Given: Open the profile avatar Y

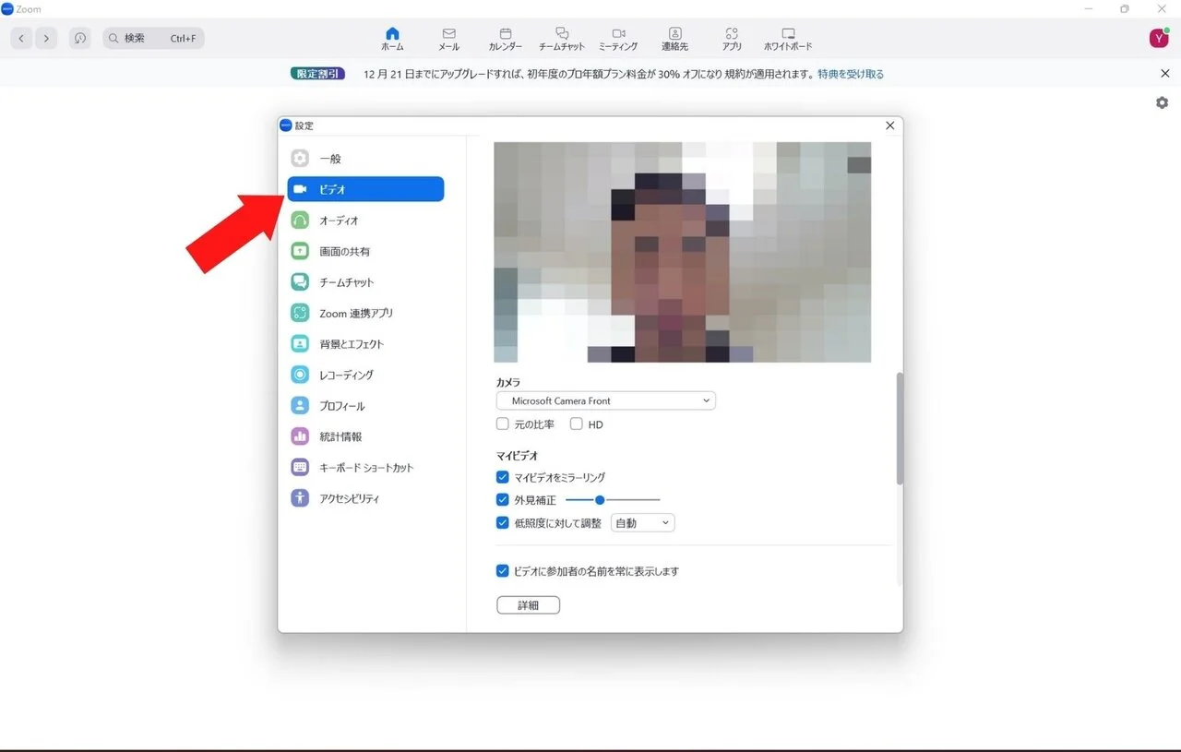Looking at the screenshot, I should [x=1159, y=38].
